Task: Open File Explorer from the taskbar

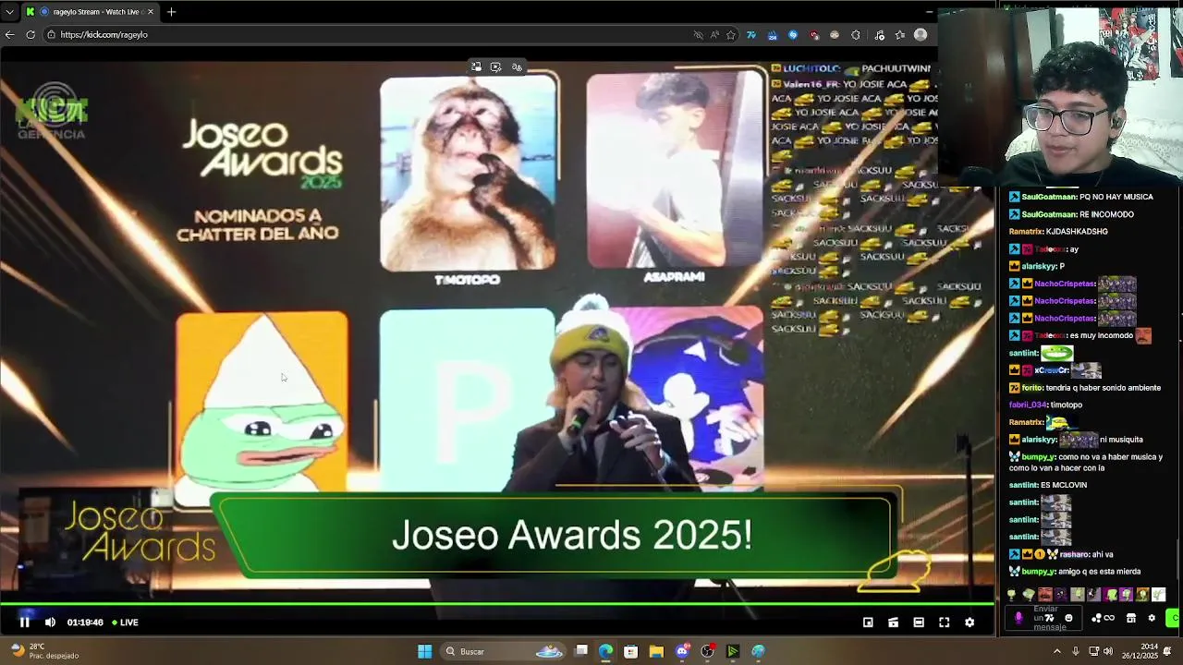Action: click(656, 651)
